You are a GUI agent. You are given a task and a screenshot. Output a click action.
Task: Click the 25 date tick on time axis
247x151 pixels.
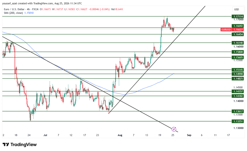point(173,135)
